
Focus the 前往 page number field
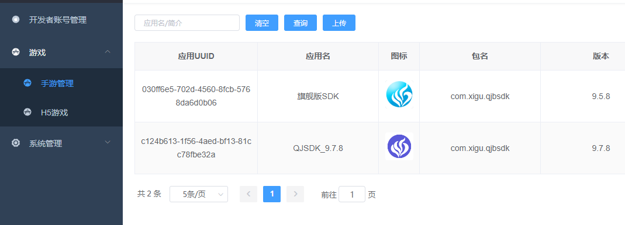click(x=352, y=194)
